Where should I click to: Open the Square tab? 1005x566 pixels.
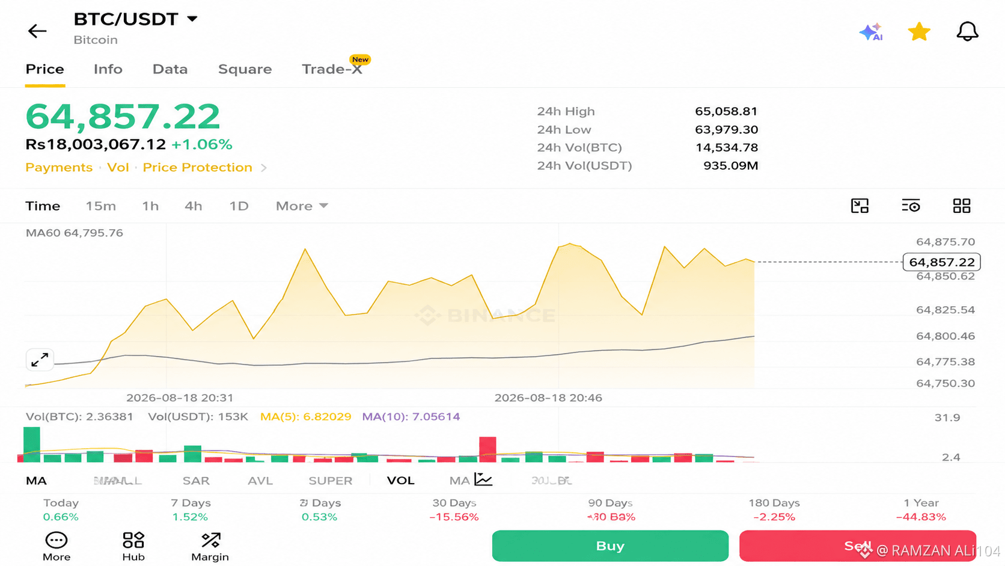coord(245,69)
